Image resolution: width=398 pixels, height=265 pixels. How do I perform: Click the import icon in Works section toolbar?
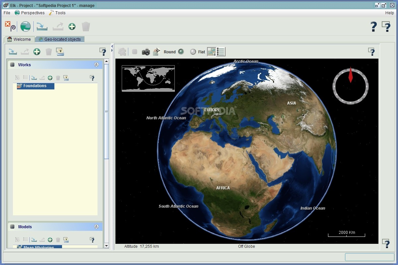point(34,78)
